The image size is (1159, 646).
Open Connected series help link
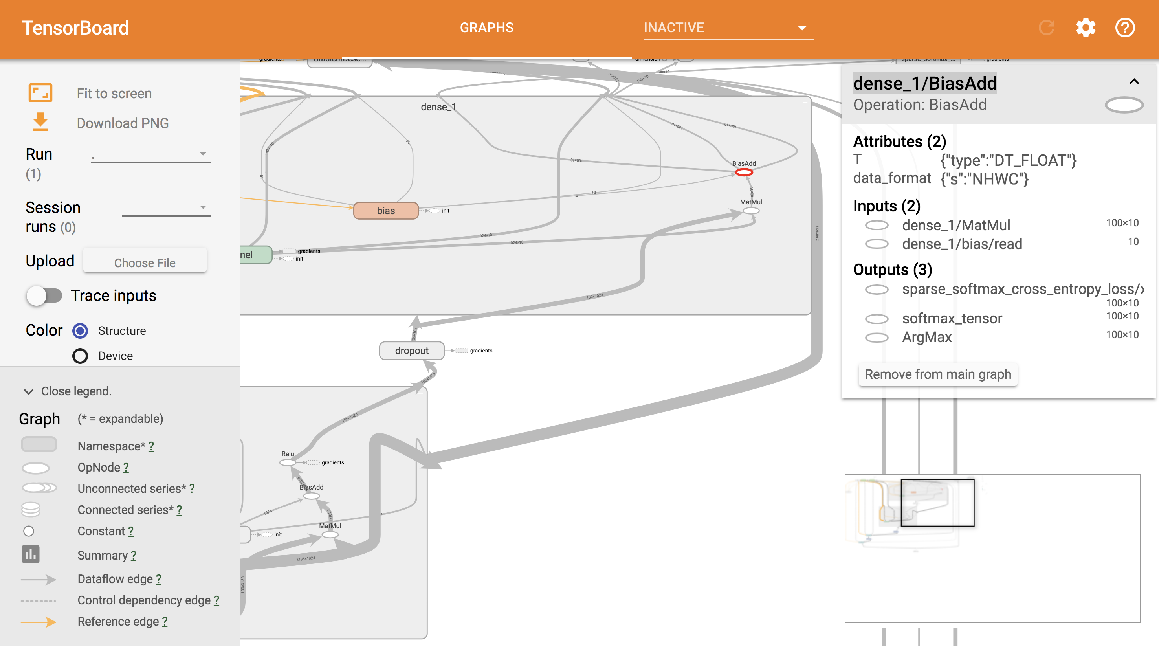(179, 510)
